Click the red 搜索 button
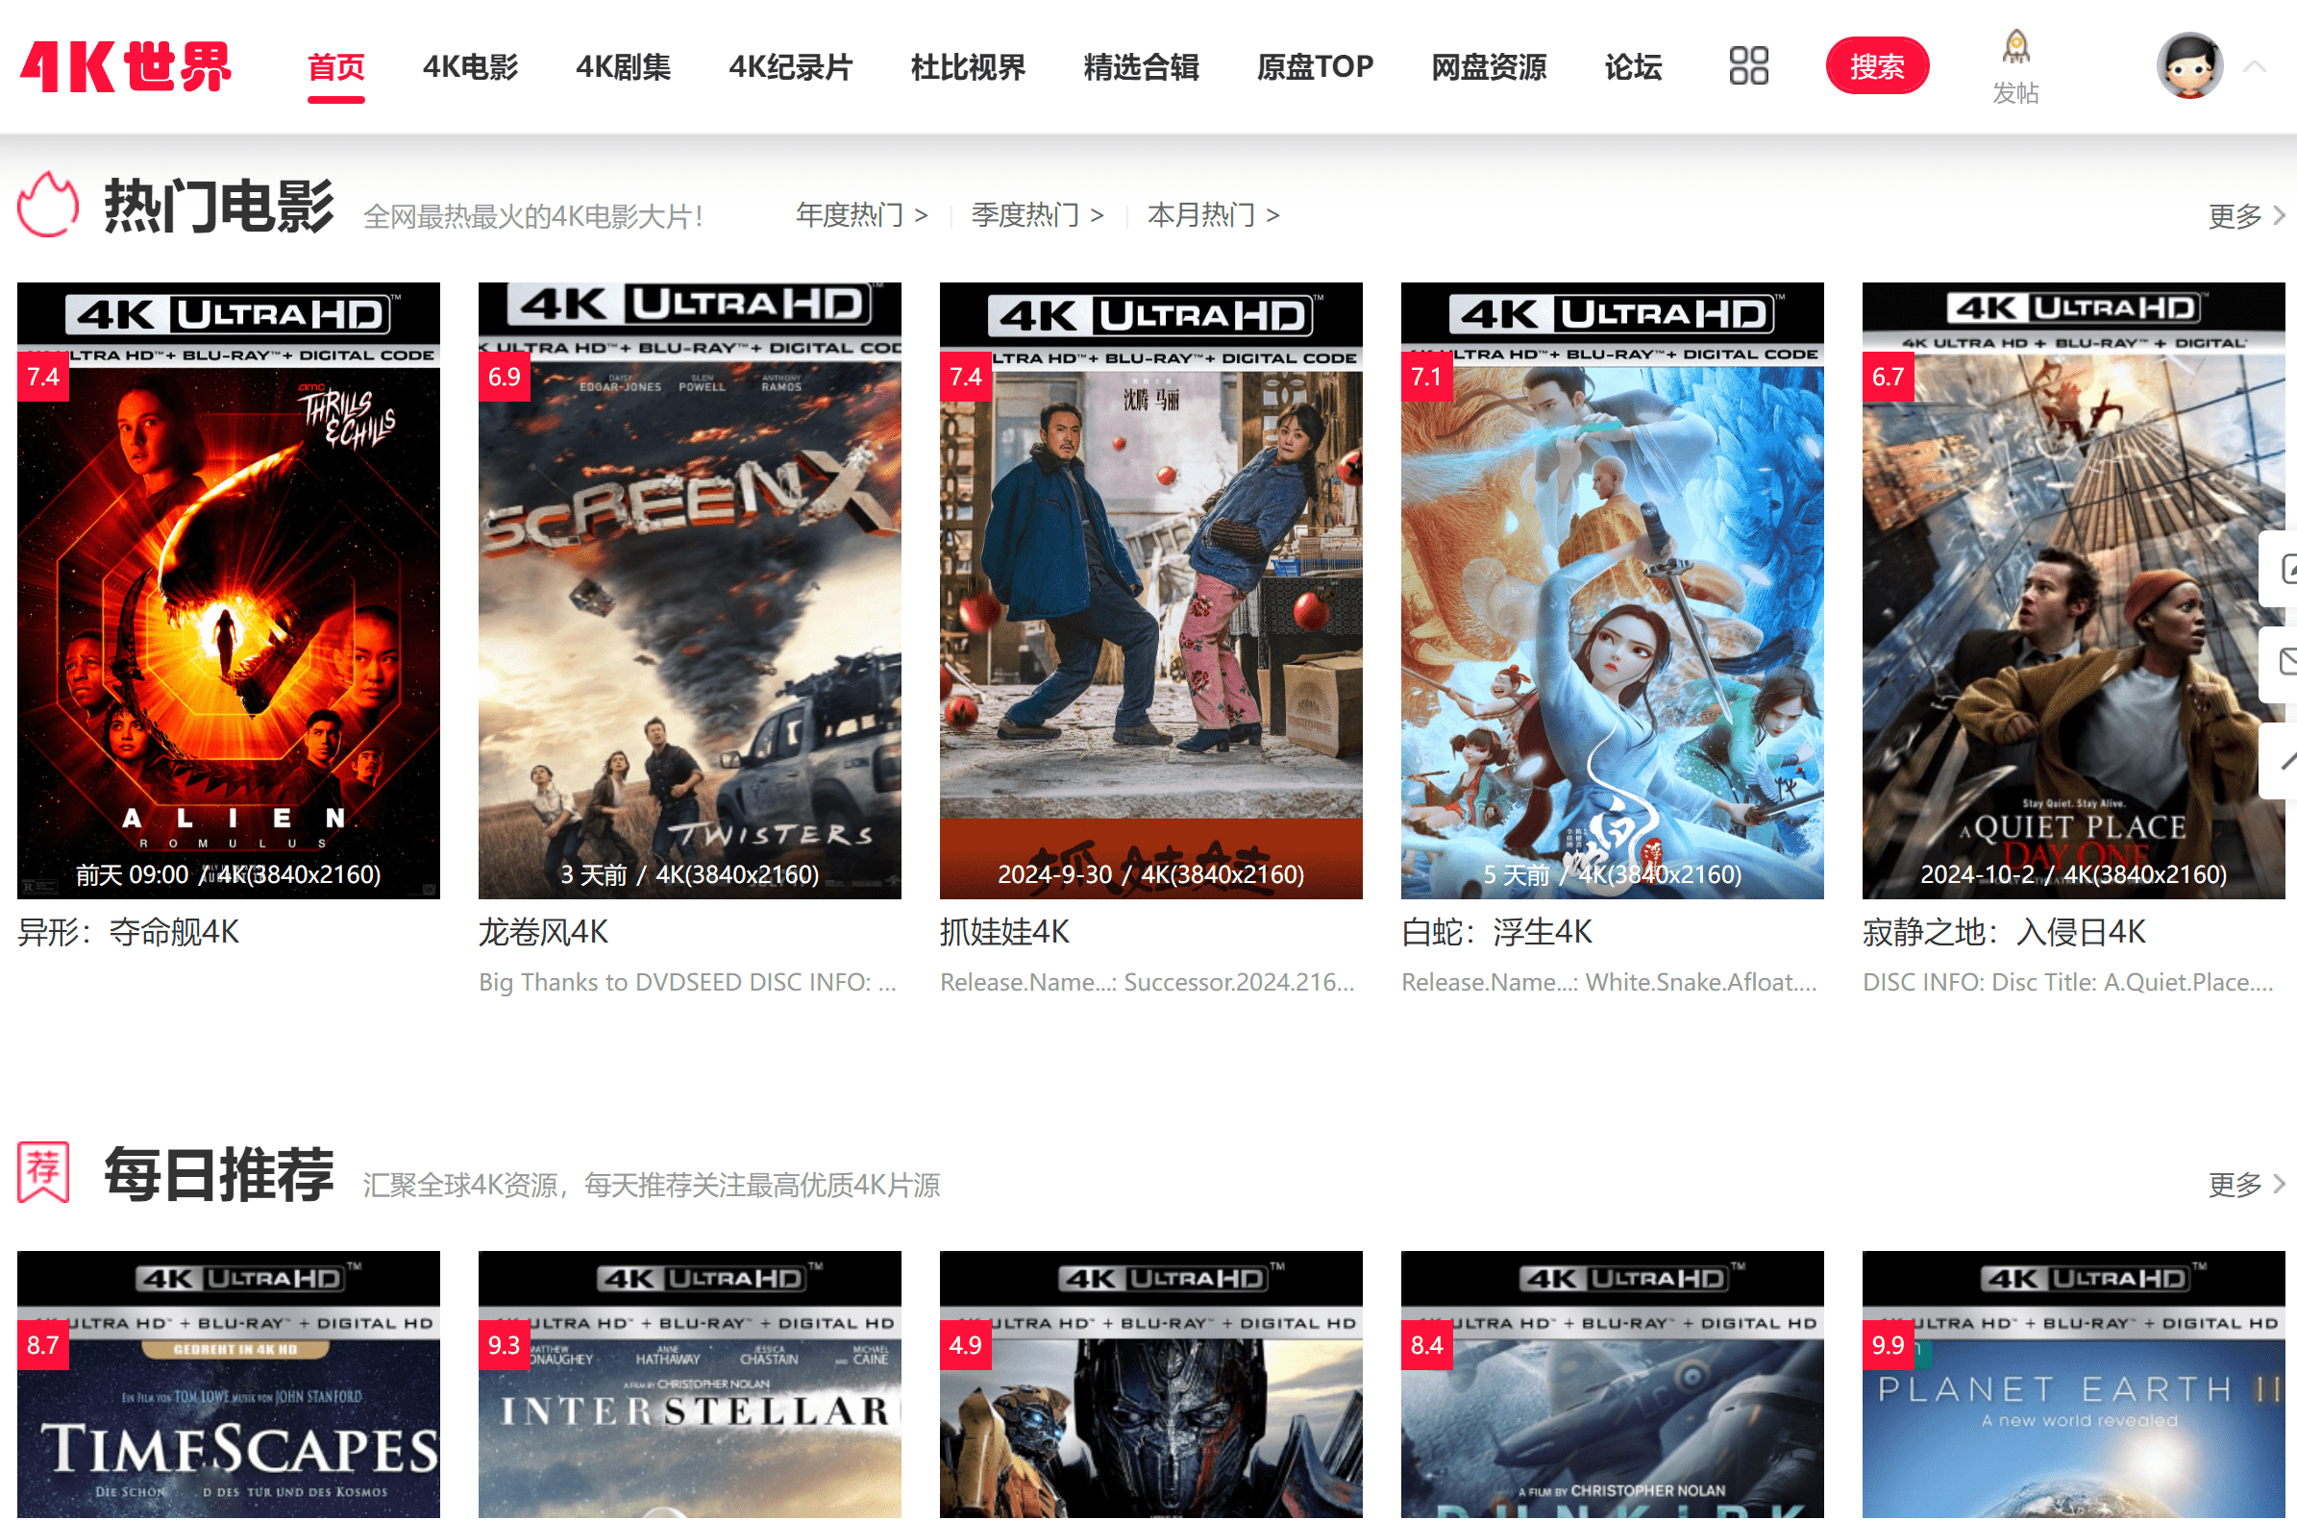This screenshot has width=2297, height=1520. pos(1877,66)
